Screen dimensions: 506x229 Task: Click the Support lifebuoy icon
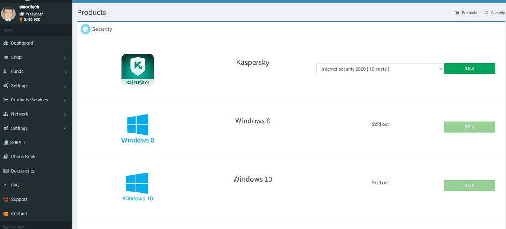(x=6, y=199)
